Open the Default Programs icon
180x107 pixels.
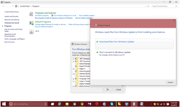pyautogui.click(x=31, y=23)
